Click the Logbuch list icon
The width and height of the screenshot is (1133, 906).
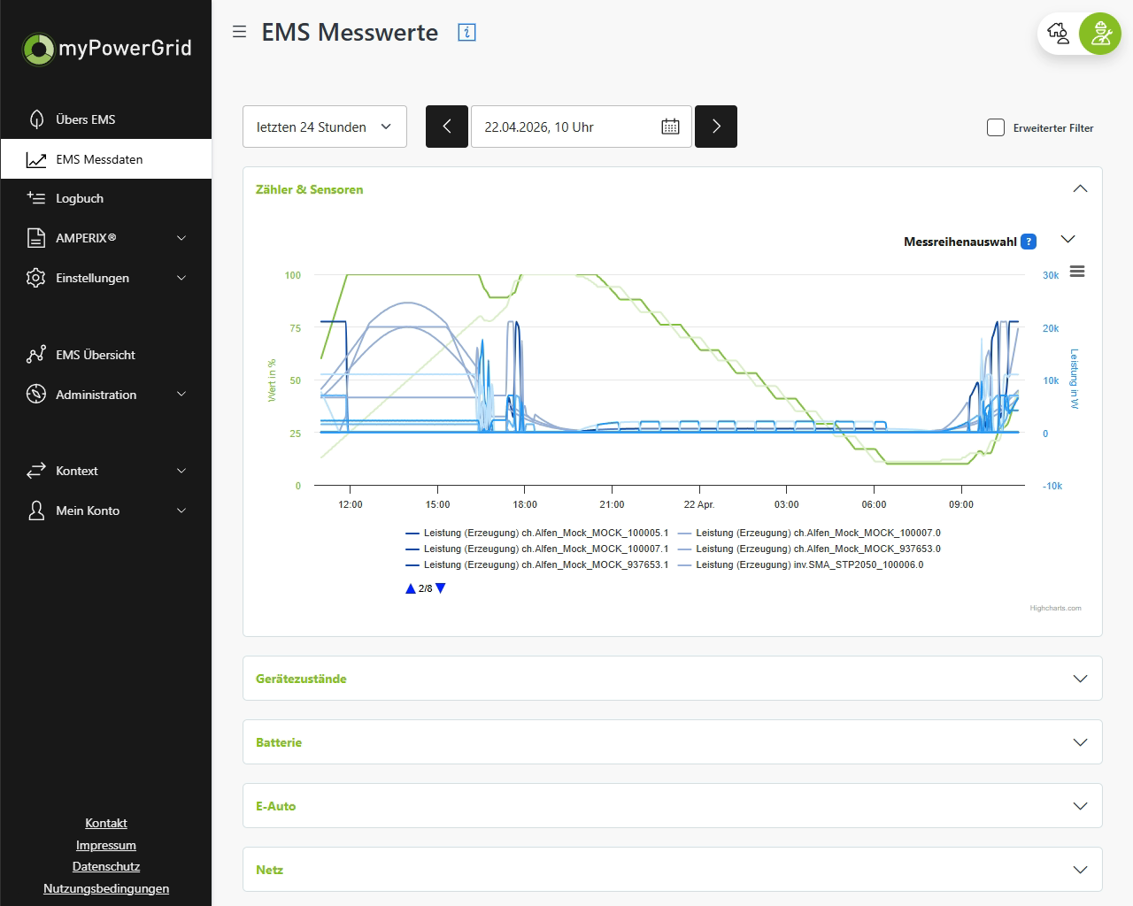(36, 198)
